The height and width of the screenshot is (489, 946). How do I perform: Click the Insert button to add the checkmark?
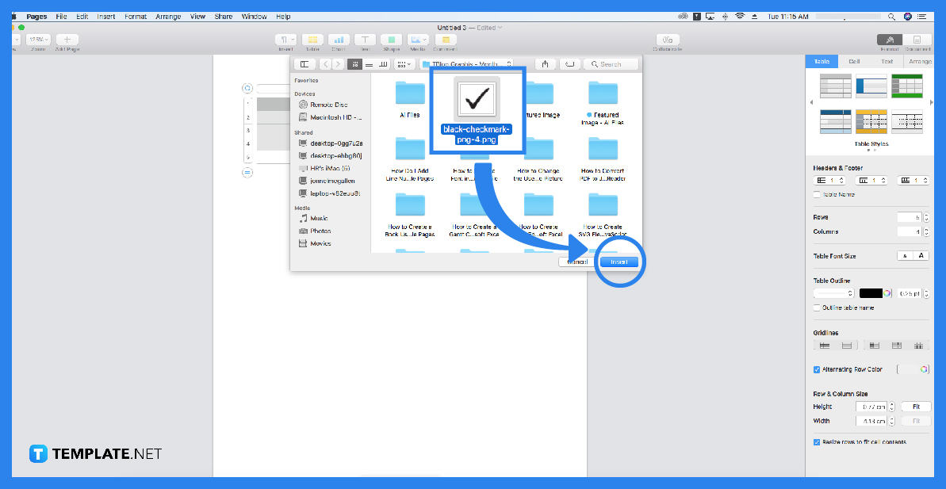click(x=619, y=262)
